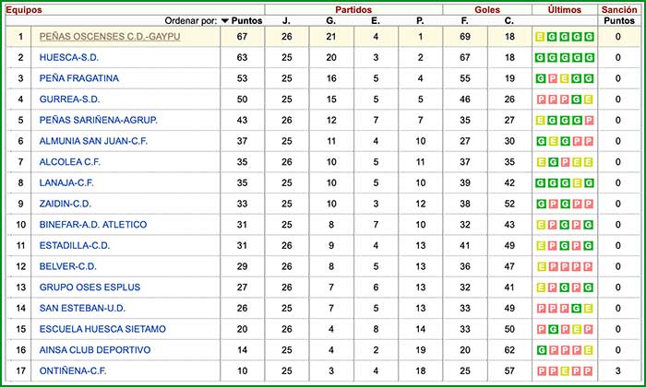The height and width of the screenshot is (387, 646).
Task: Click the yellow E badge in Peña Fragatina row
Action: 564,78
